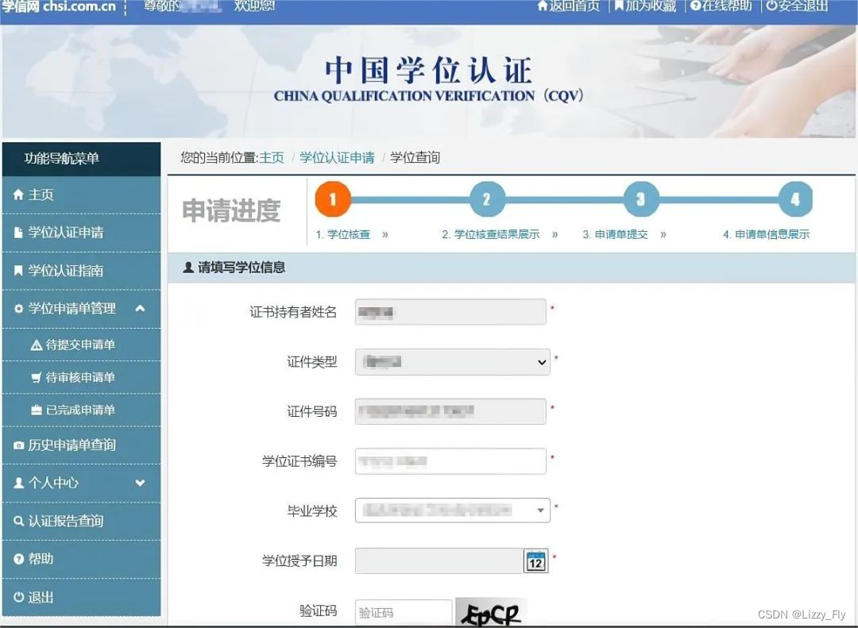858x628 pixels.
Task: Focus the 证件号码 input field
Action: coord(450,411)
